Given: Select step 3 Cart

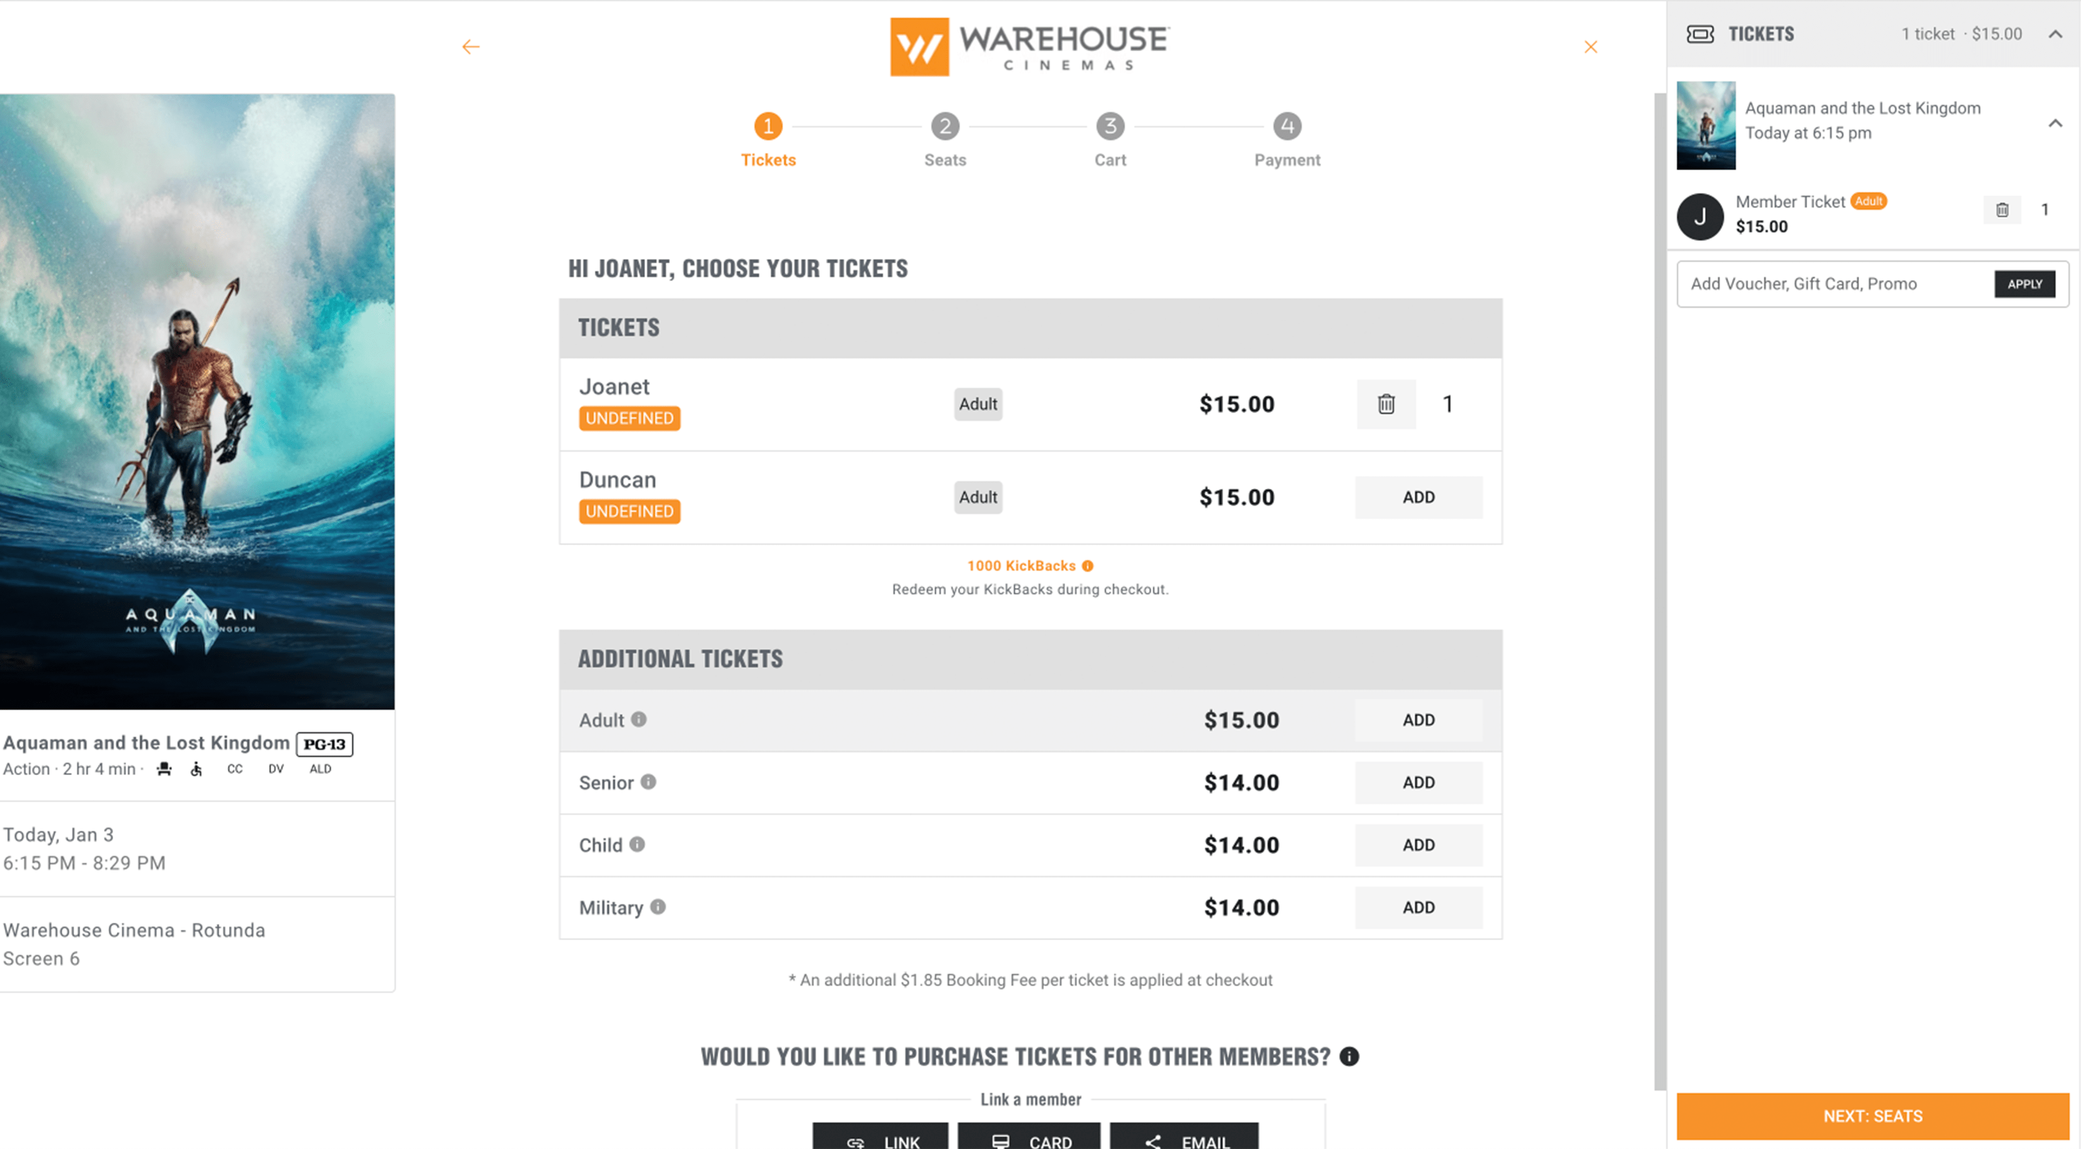Looking at the screenshot, I should (1110, 140).
